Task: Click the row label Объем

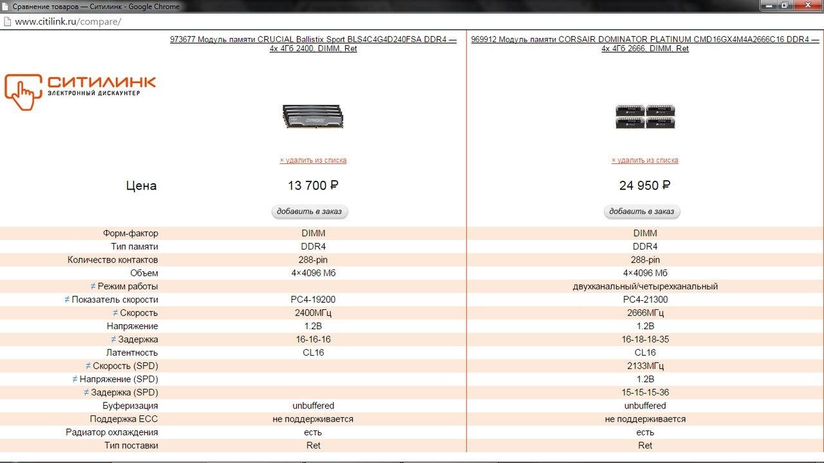Action: [144, 273]
